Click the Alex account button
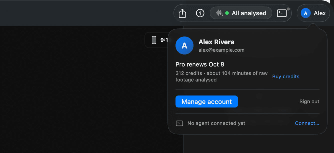The image size is (334, 153). pyautogui.click(x=313, y=13)
